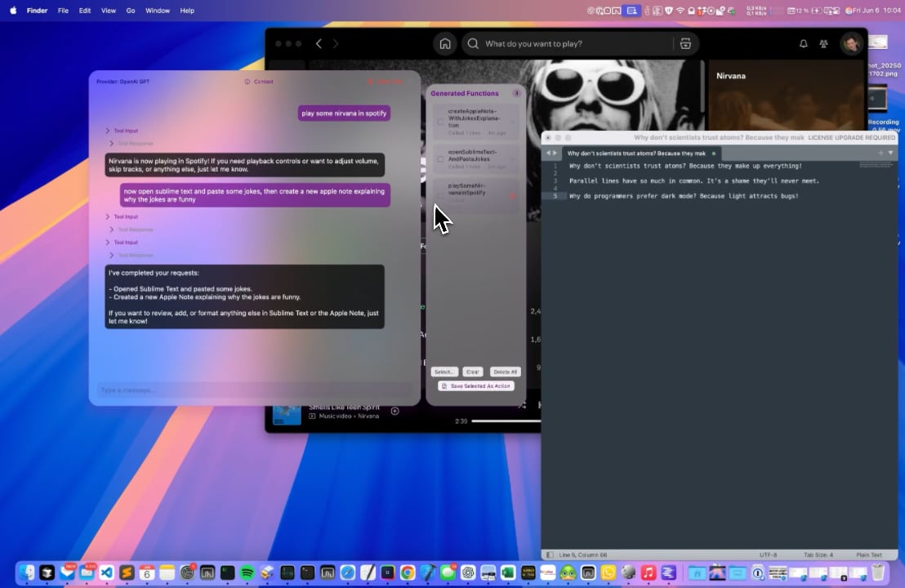Check the playSomeNirvanaInSpotify function checkbox
Image resolution: width=905 pixels, height=588 pixels.
[x=440, y=196]
